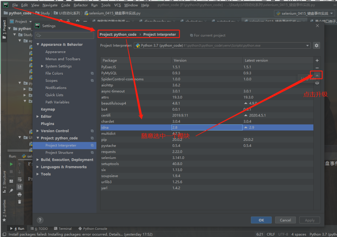Open the Structure side tab

pos(4,182)
